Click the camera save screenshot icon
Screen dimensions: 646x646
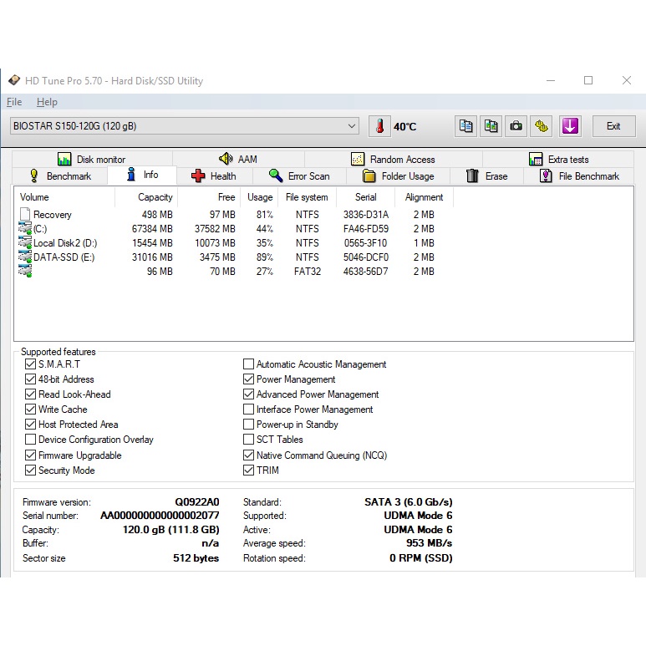(x=516, y=126)
